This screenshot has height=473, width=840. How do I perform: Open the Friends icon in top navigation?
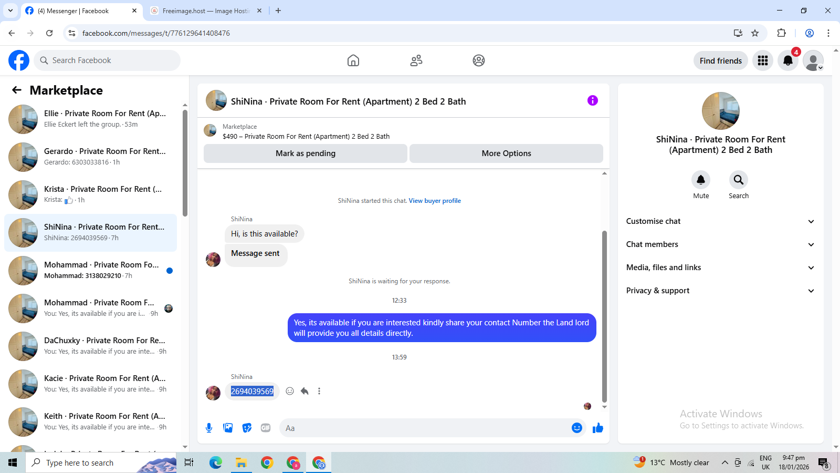pyautogui.click(x=416, y=60)
